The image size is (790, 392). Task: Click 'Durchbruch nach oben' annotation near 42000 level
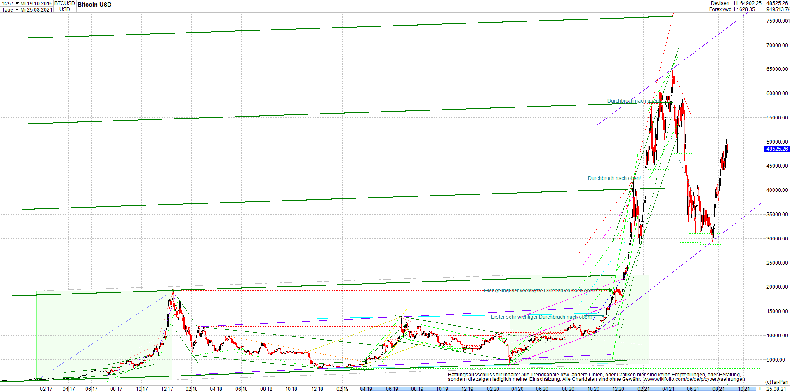pos(614,178)
